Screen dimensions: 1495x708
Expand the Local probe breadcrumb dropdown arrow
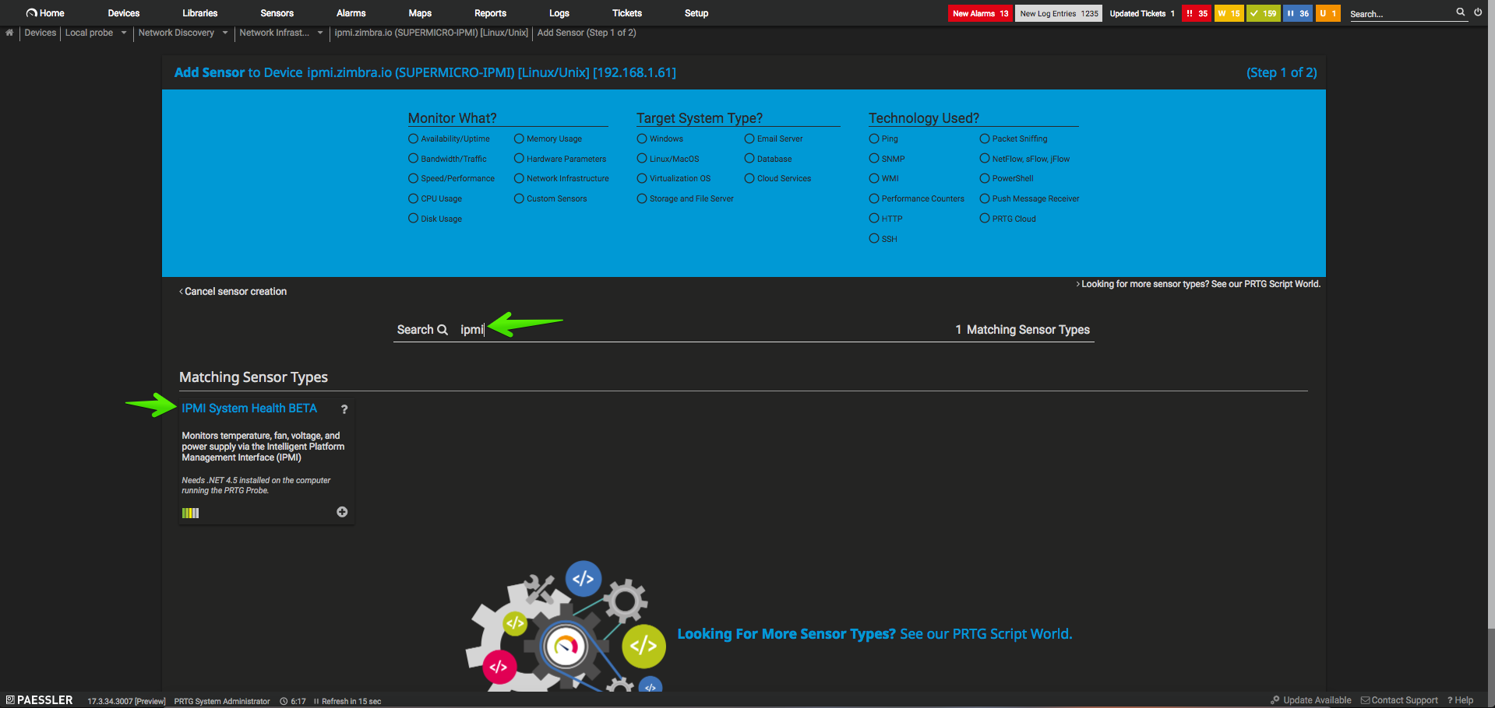pyautogui.click(x=124, y=33)
